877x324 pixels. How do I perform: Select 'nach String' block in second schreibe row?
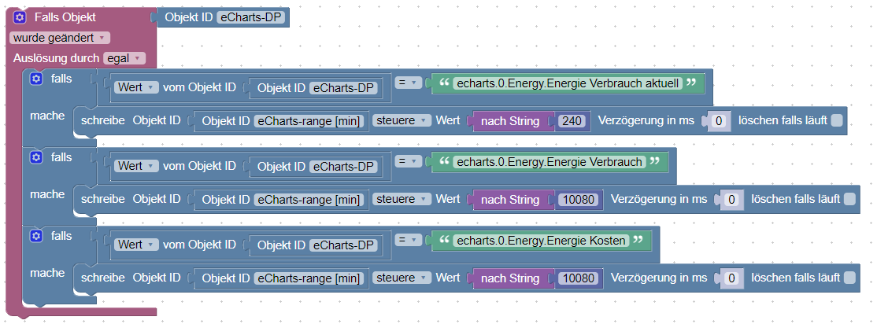pyautogui.click(x=510, y=200)
